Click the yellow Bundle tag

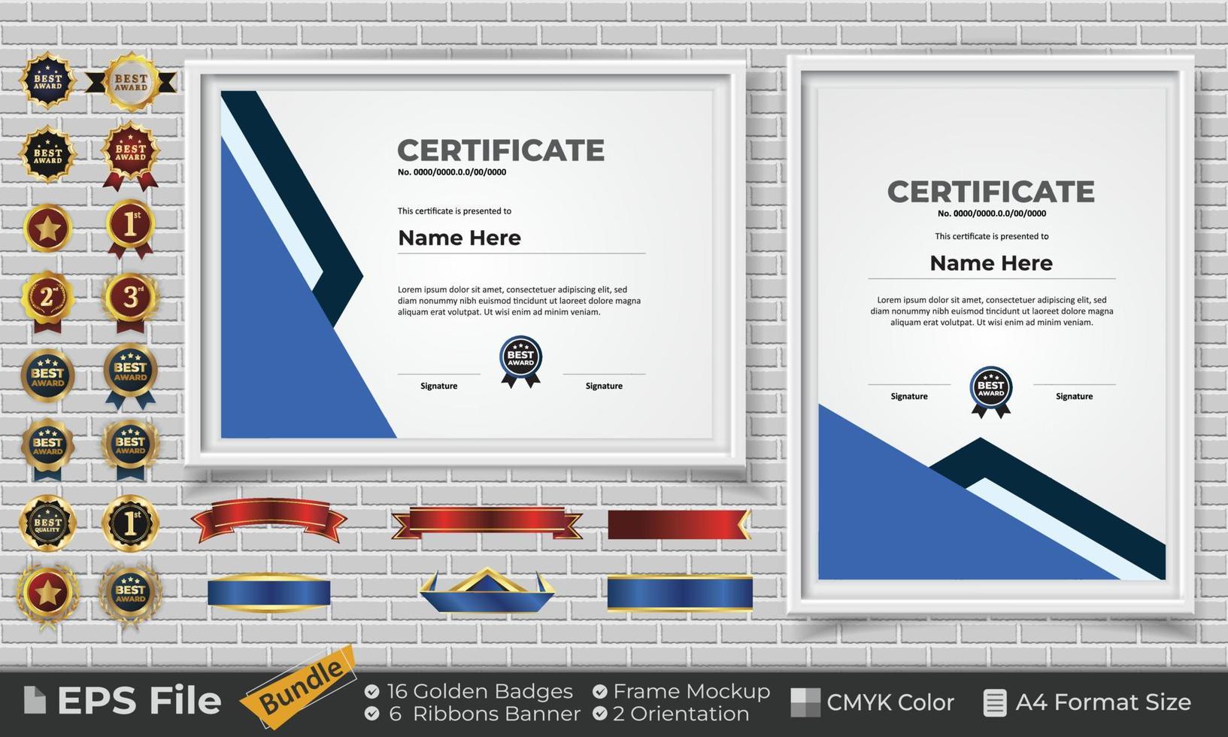point(300,687)
